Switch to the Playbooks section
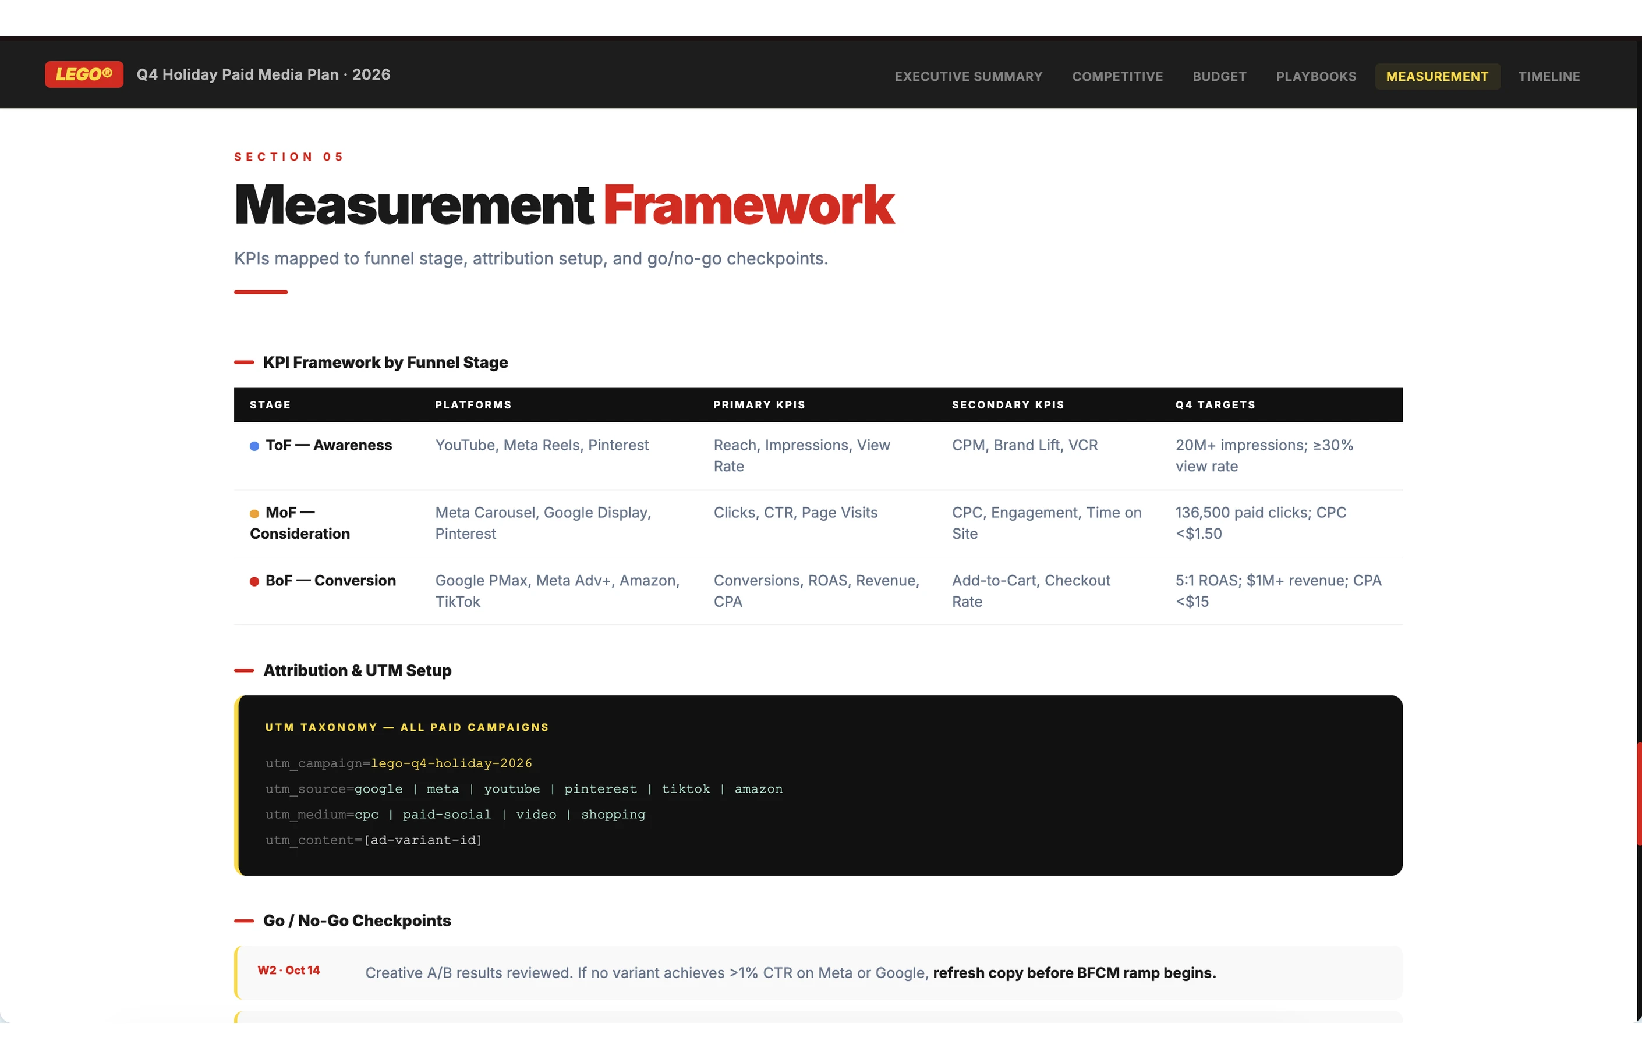Screen dimensions: 1642x1059 (1316, 76)
